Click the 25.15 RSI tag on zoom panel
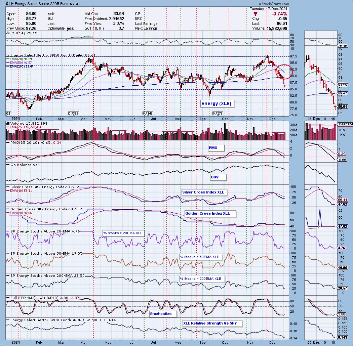This screenshot has height=346, width=353. click(x=343, y=46)
